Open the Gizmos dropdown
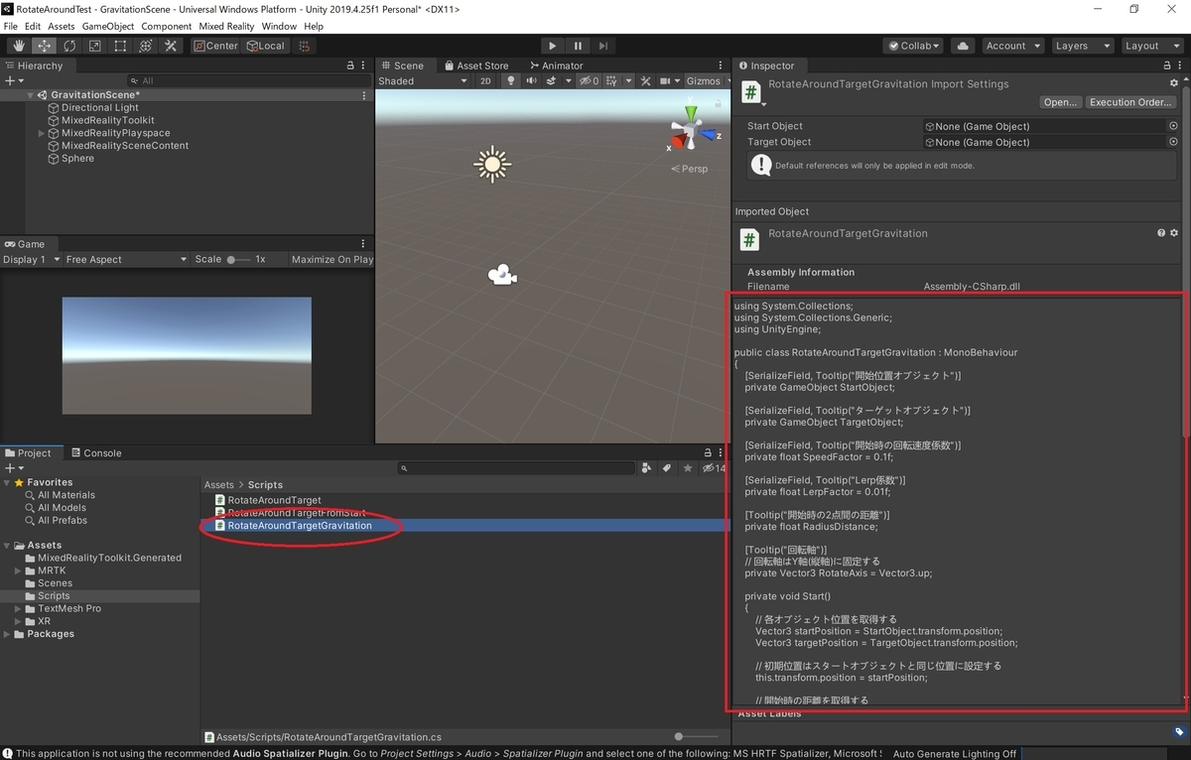 (x=708, y=81)
